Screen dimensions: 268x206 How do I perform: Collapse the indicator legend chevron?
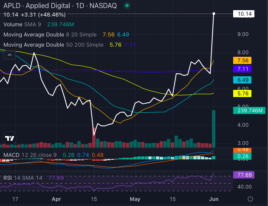pos(10,55)
